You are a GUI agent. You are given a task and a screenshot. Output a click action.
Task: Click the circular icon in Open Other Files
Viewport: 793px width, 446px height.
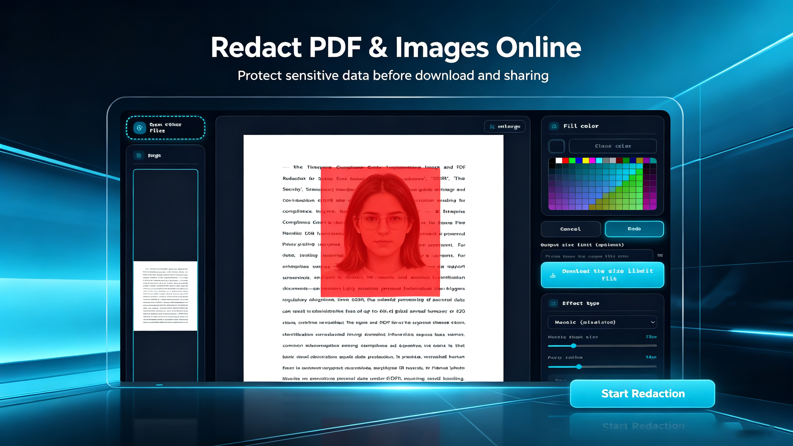(140, 128)
